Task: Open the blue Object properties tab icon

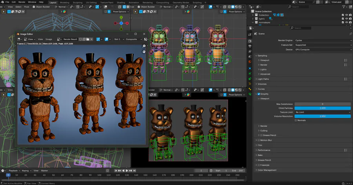Action: point(250,68)
